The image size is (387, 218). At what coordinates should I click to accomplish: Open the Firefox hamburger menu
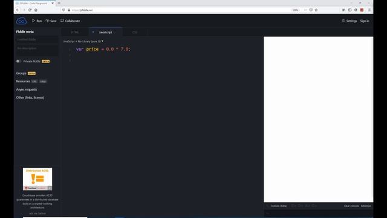pyautogui.click(x=369, y=10)
